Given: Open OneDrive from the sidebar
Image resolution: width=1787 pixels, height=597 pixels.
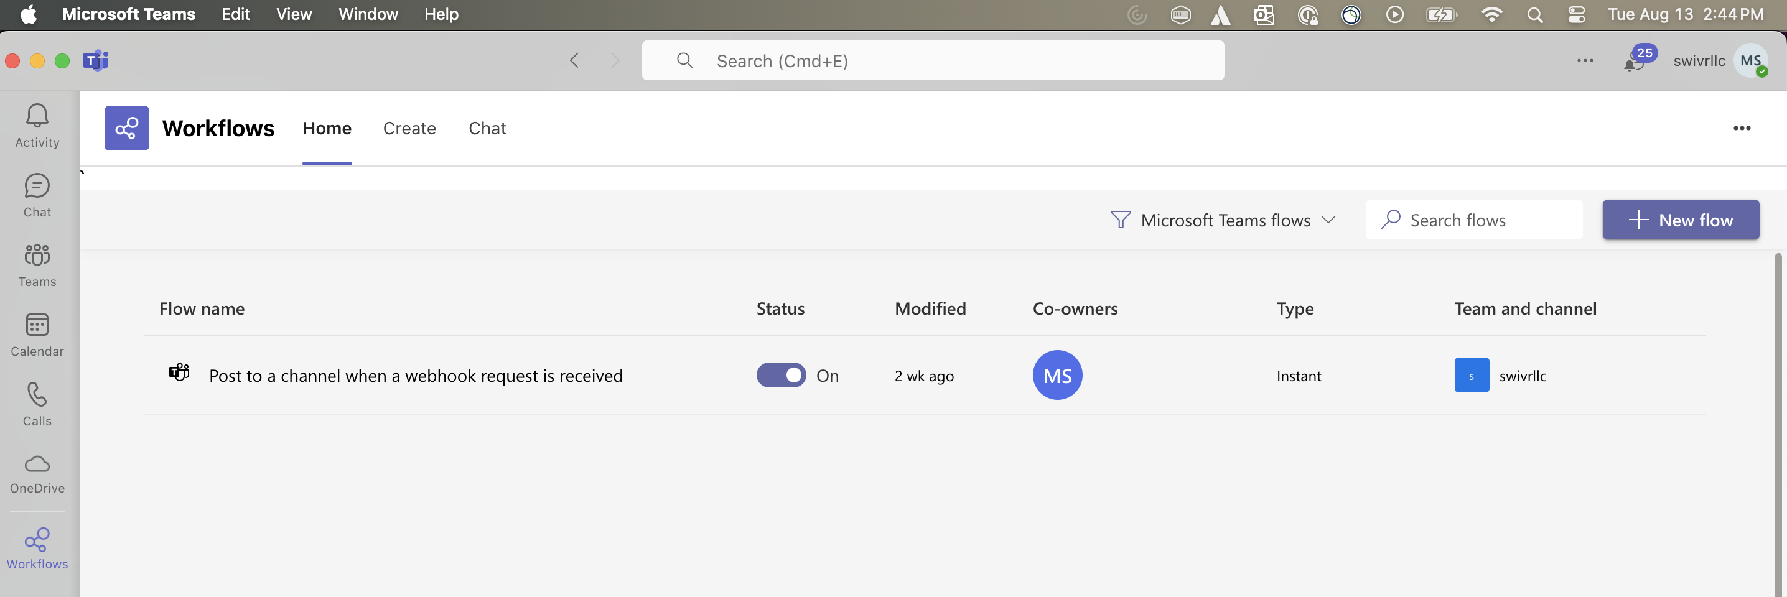Looking at the screenshot, I should click(x=37, y=474).
